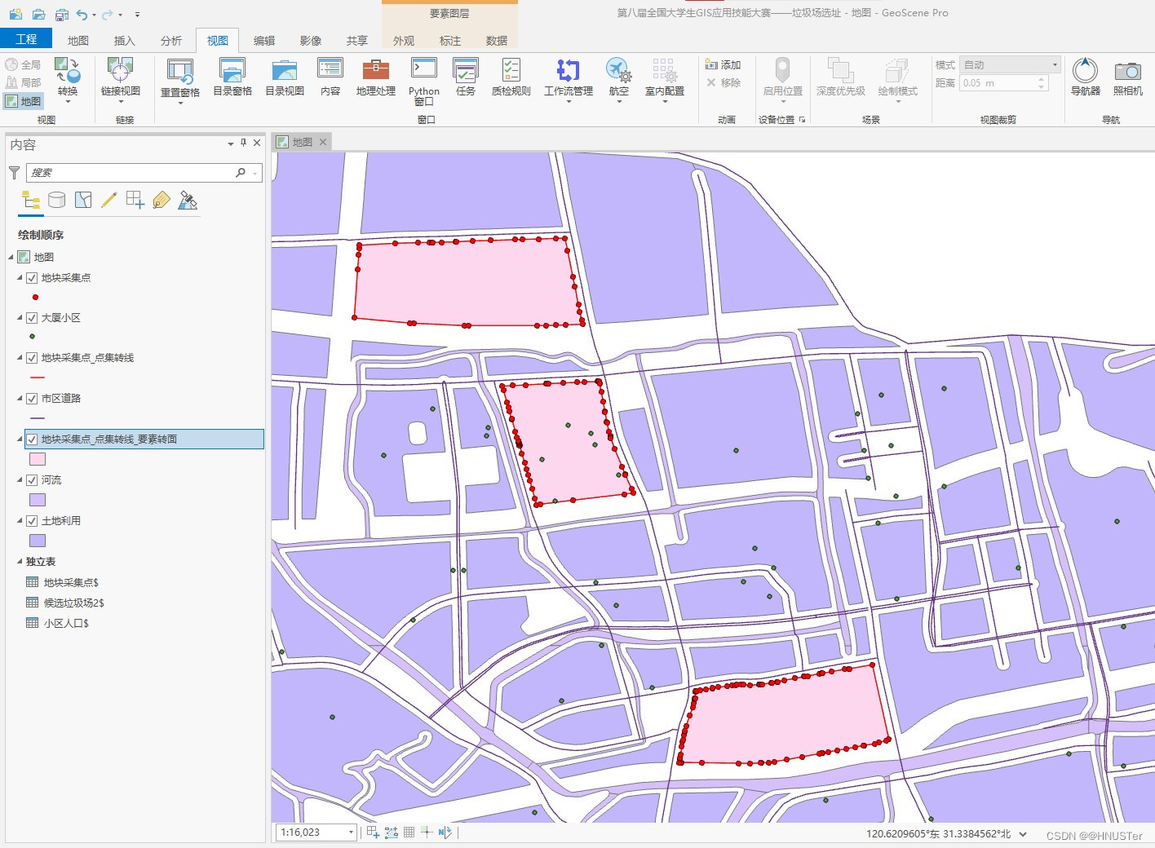Toggle 地块采集点_点集转线_要素转面 layer checkbox
The image size is (1155, 848).
point(32,439)
